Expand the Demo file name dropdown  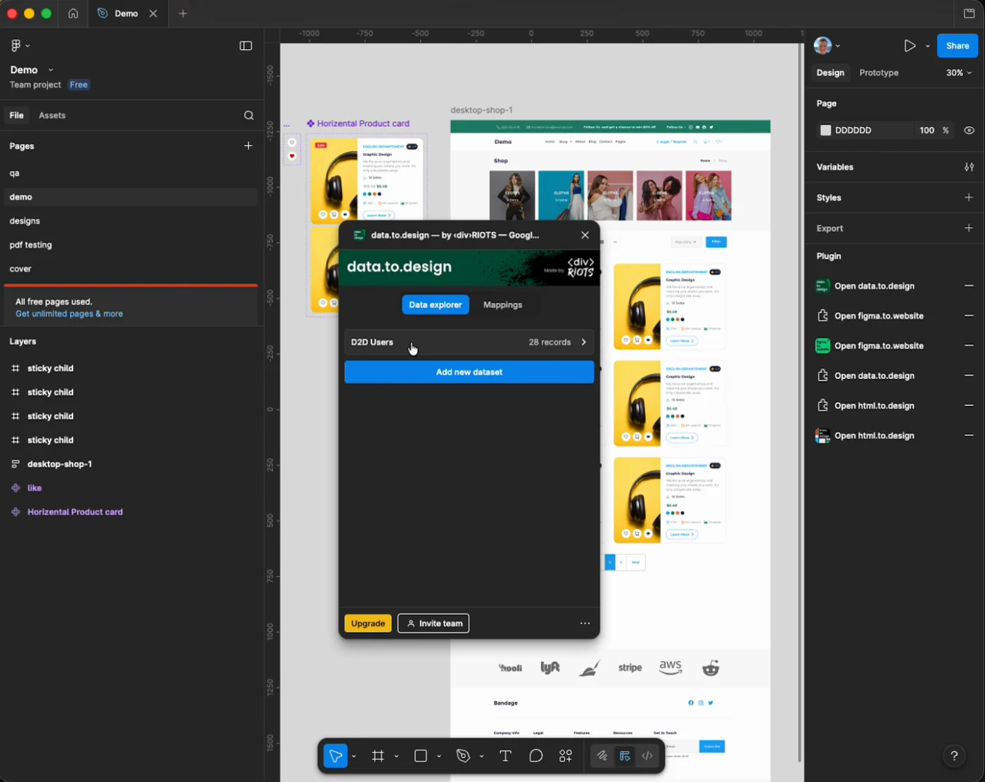tap(51, 70)
